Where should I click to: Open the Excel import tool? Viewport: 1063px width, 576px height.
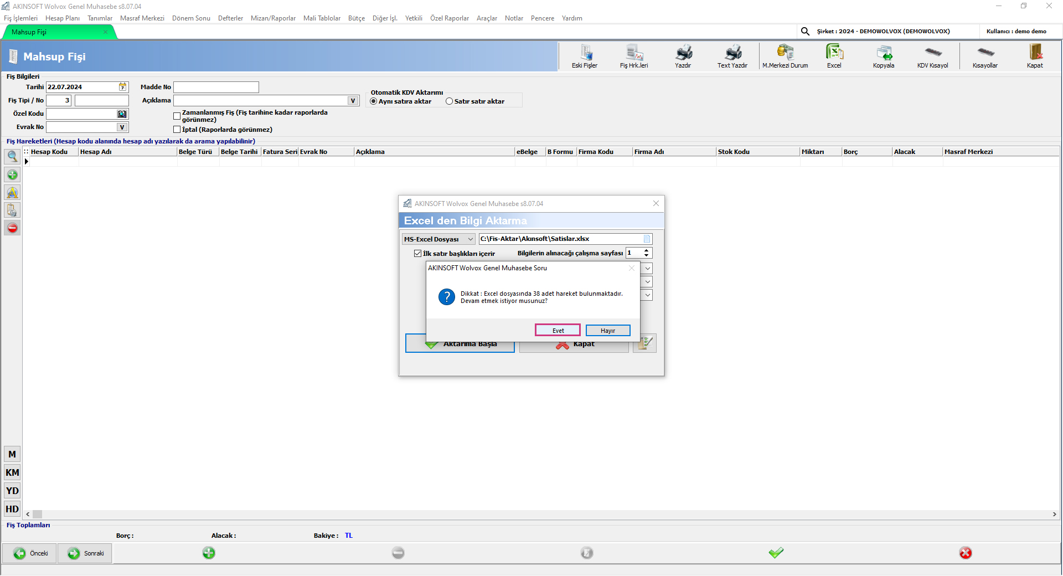[834, 56]
